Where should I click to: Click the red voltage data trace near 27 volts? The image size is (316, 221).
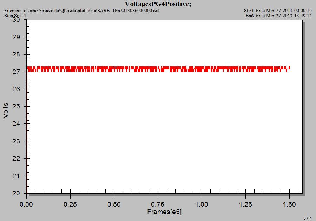158,69
